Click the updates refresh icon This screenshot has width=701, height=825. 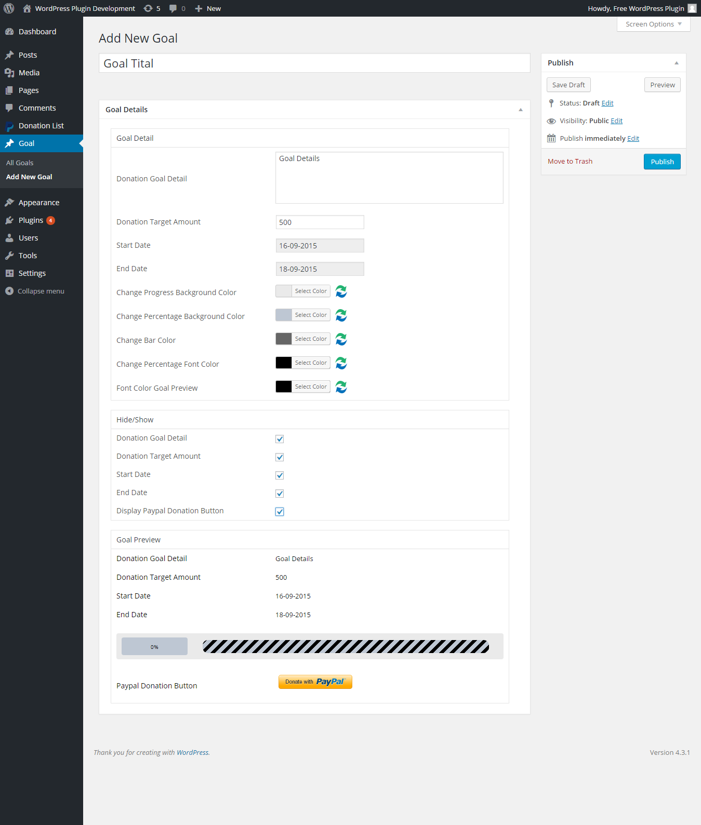pyautogui.click(x=148, y=8)
